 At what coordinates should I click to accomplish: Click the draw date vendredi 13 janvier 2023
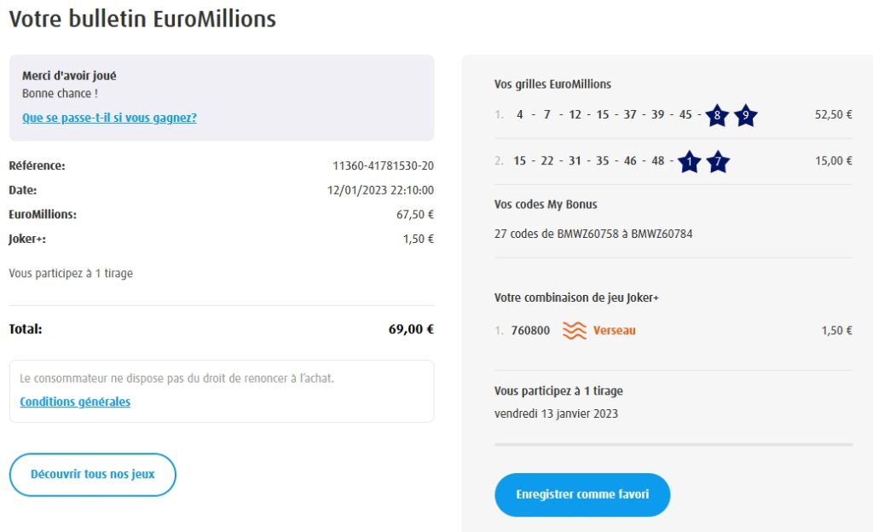click(556, 413)
